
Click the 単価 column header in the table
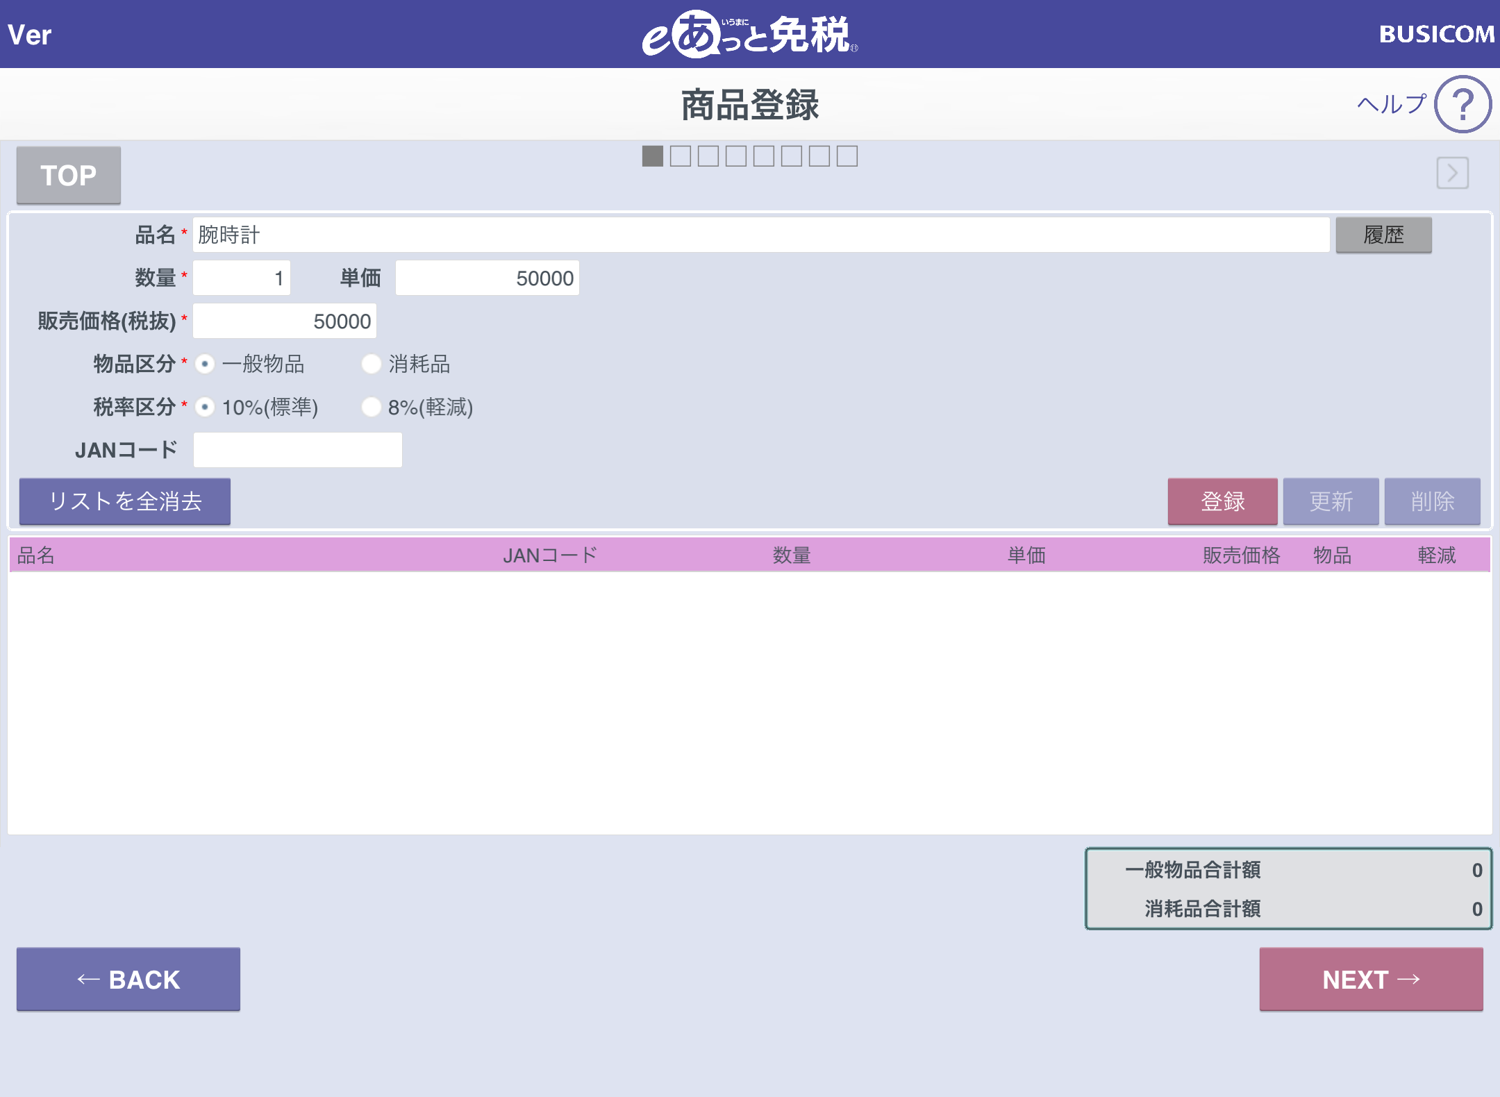point(1026,555)
